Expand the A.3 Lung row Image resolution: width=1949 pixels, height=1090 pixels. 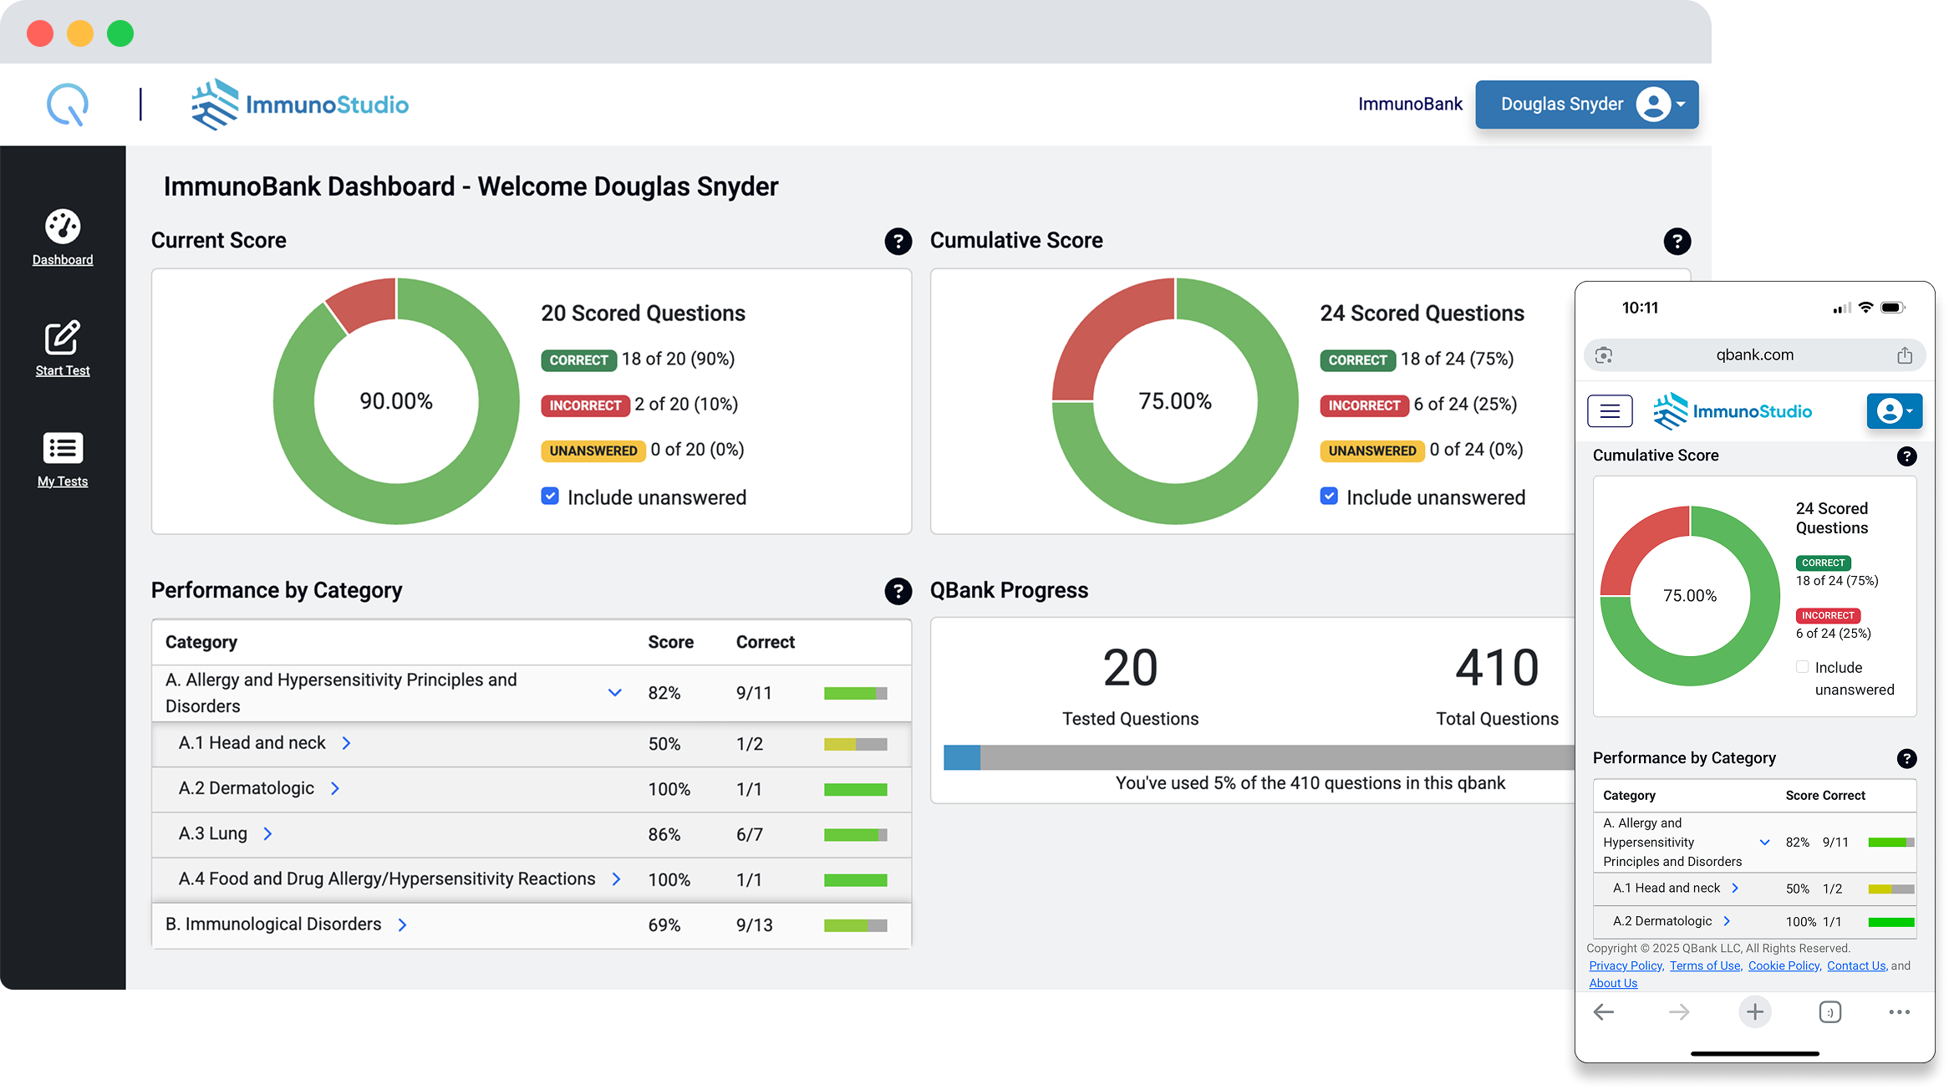(x=267, y=833)
